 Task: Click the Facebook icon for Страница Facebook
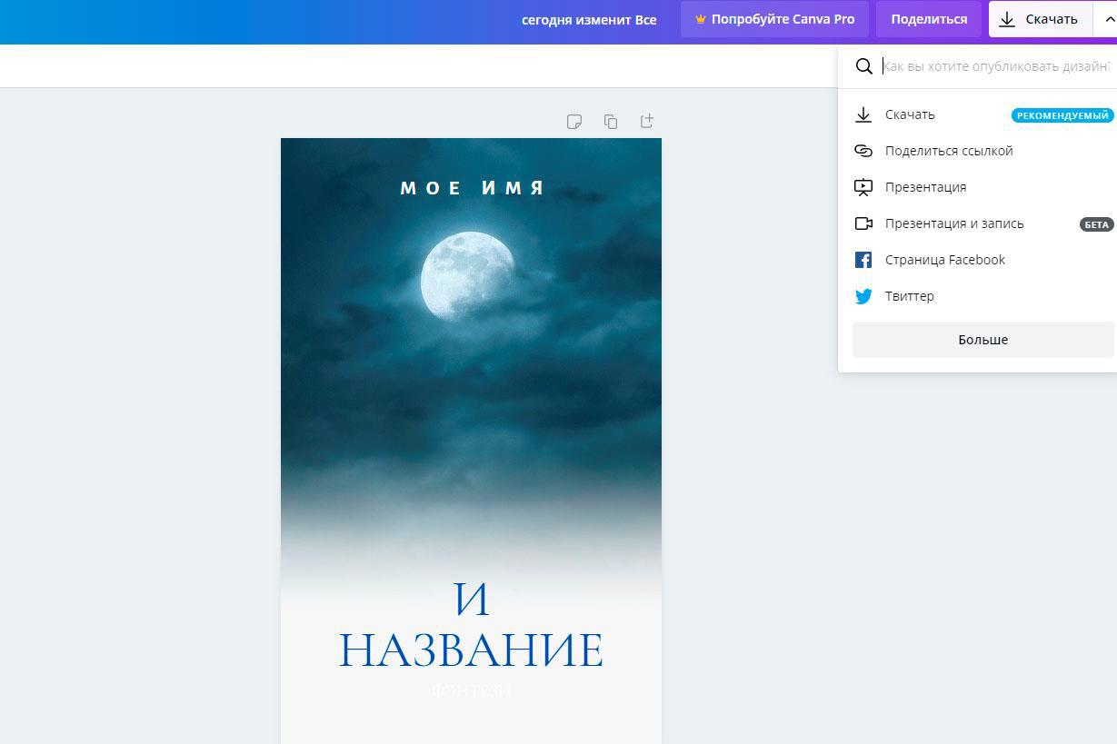(863, 260)
